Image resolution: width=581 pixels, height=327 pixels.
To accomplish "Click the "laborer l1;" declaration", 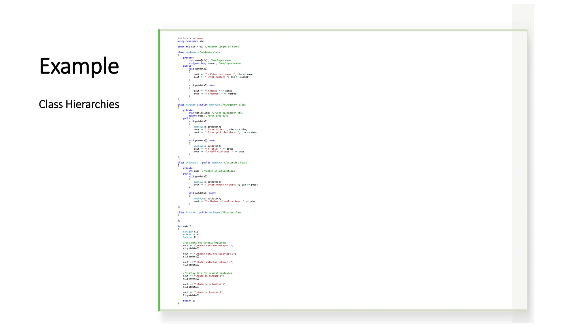I will coord(190,237).
